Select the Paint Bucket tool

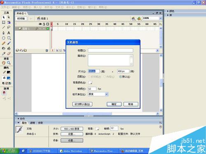tap(9, 48)
